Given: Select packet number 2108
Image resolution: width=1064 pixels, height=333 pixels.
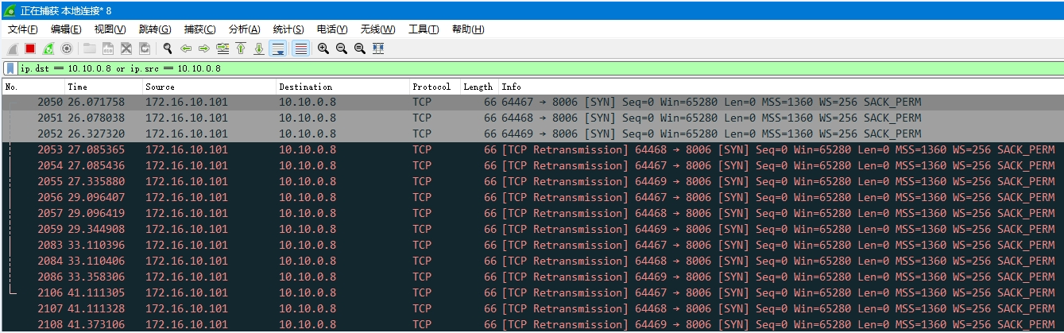Looking at the screenshot, I should 532,324.
